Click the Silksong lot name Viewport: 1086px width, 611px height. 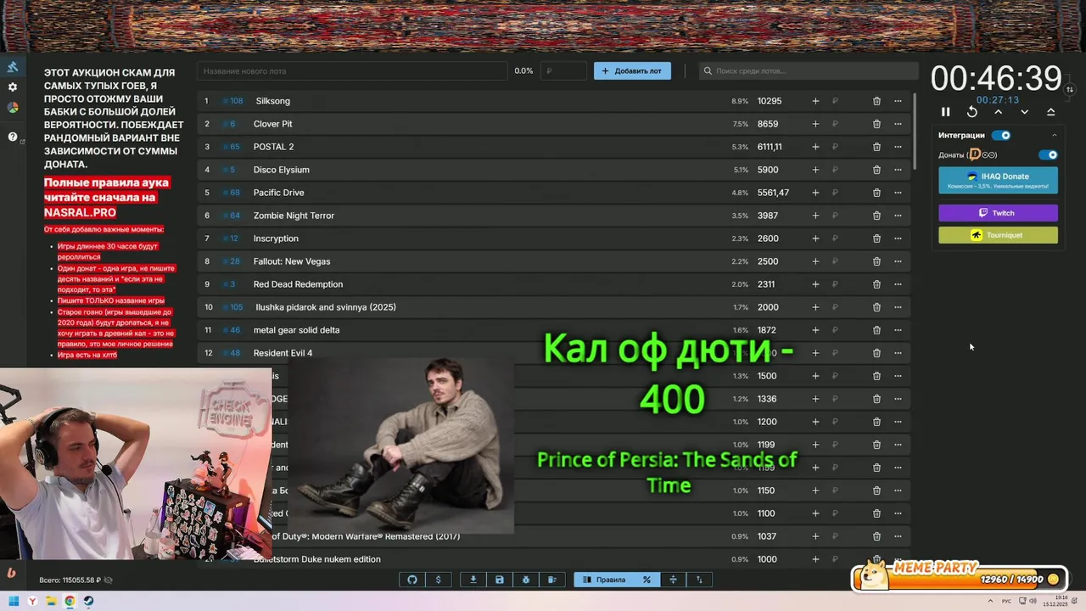(272, 101)
